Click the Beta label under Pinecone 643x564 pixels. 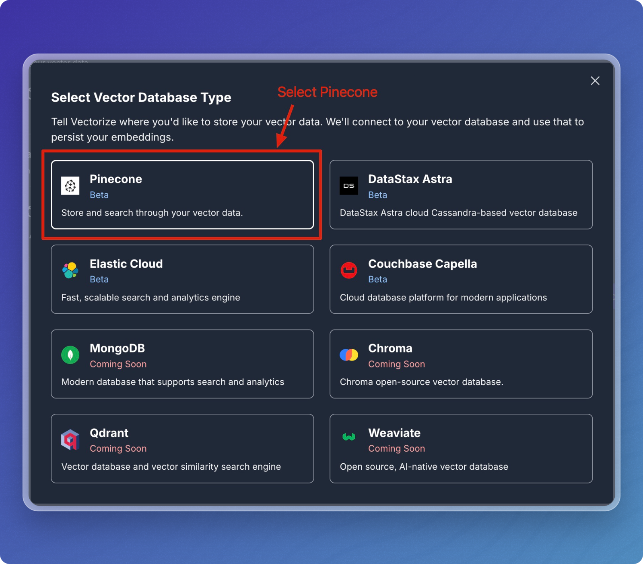(x=99, y=195)
